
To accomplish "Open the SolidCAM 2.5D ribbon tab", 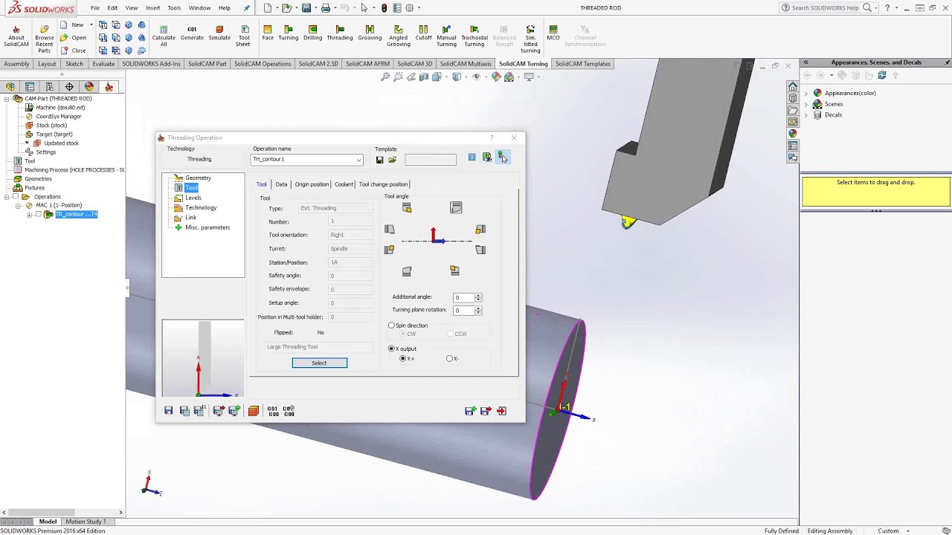I will (x=318, y=64).
